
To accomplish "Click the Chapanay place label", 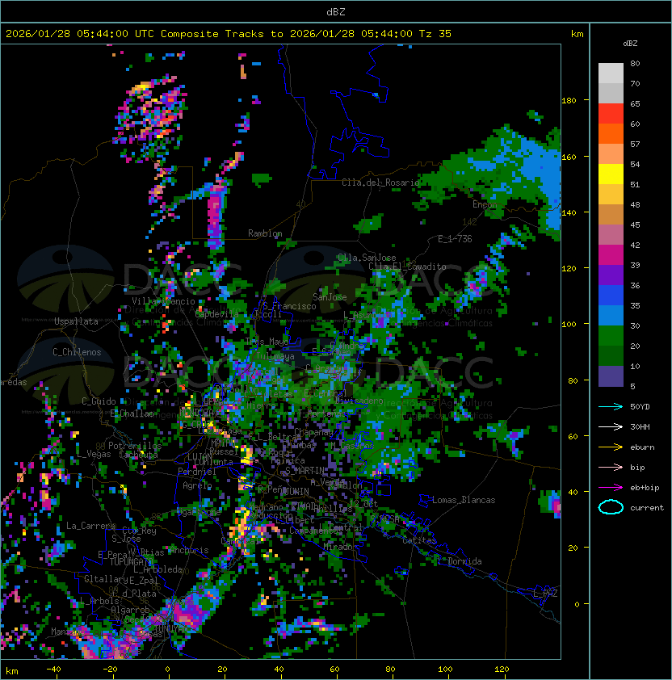I will point(313,432).
